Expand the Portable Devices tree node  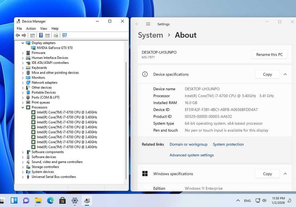point(23,93)
